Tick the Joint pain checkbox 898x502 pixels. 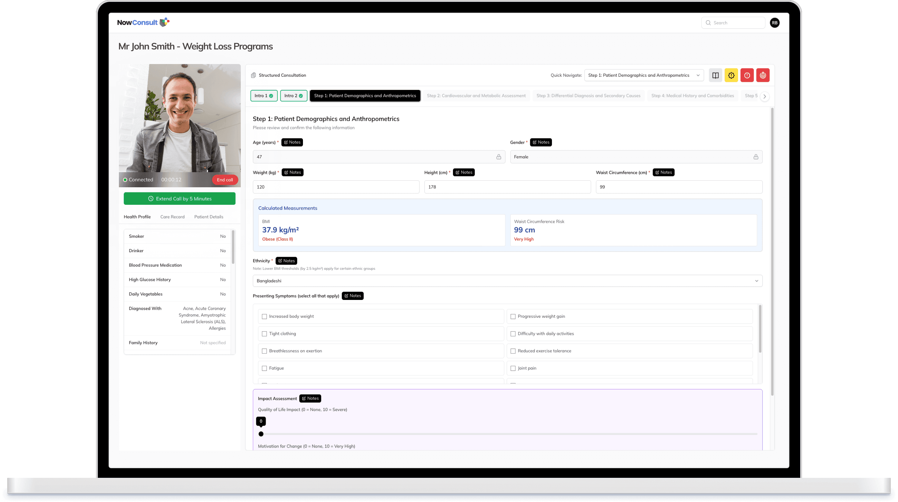[513, 368]
